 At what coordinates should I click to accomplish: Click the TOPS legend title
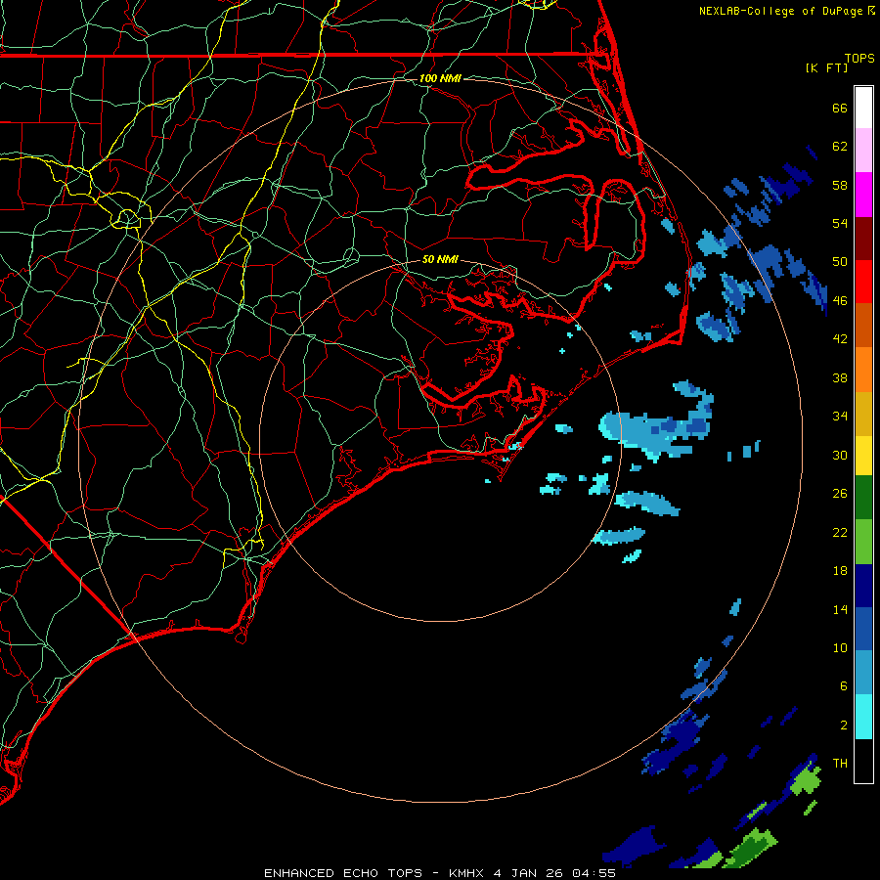coord(859,58)
